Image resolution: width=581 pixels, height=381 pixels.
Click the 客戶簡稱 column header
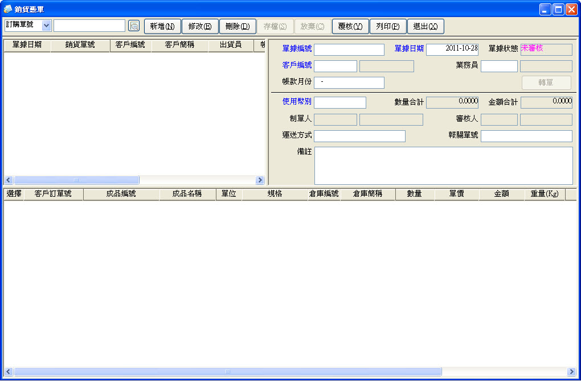179,45
